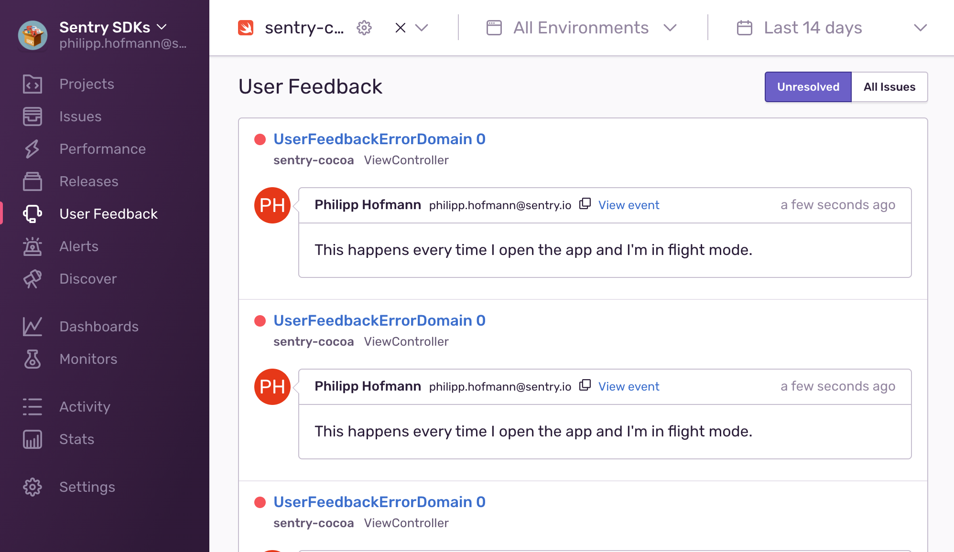Viewport: 954px width, 552px height.
Task: Click the Monitors flask icon
Action: click(33, 359)
